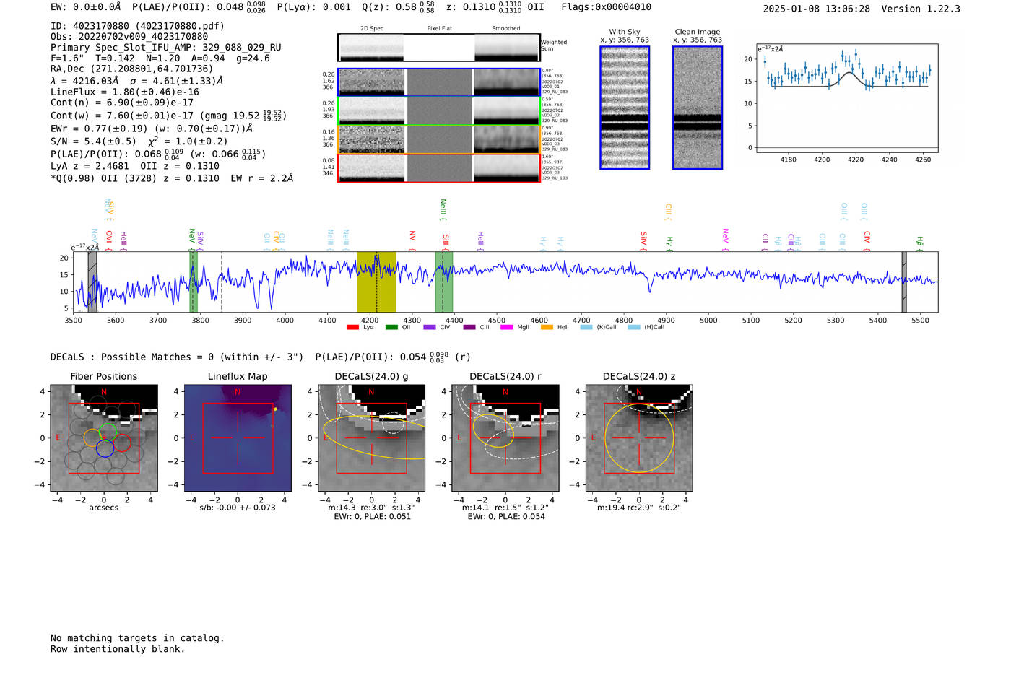Click the gray hatched band near 5460Å
The image size is (1011, 688).
pyautogui.click(x=903, y=282)
